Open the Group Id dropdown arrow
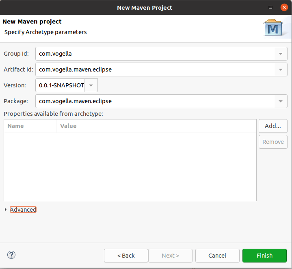This screenshot has width=292, height=269. [281, 54]
